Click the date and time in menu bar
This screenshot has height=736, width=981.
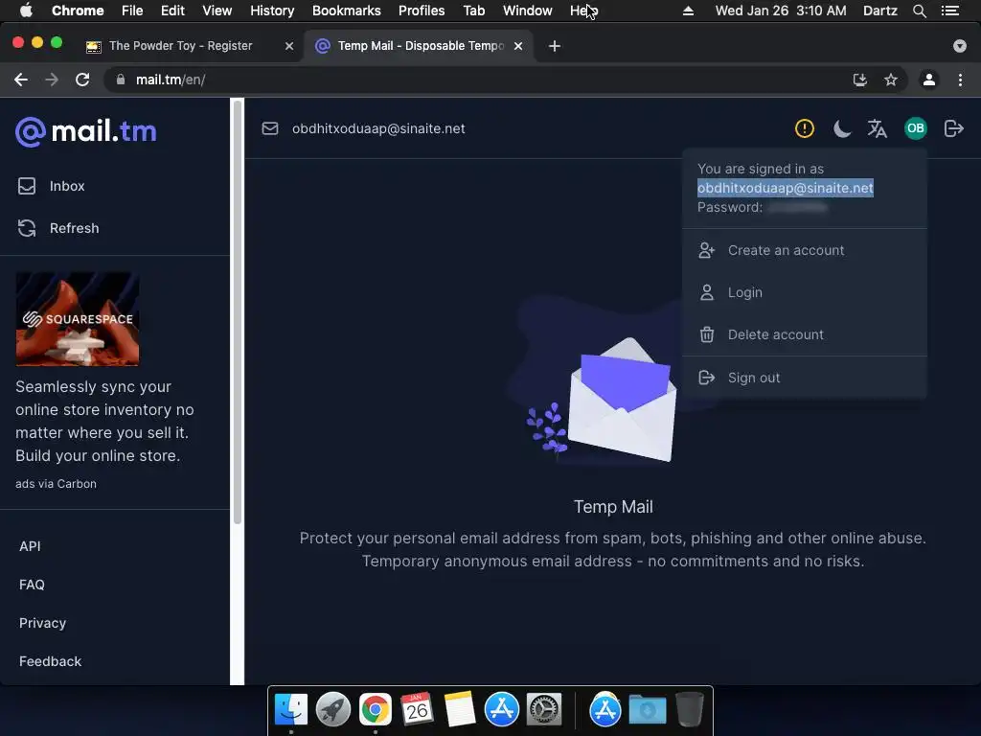click(781, 11)
